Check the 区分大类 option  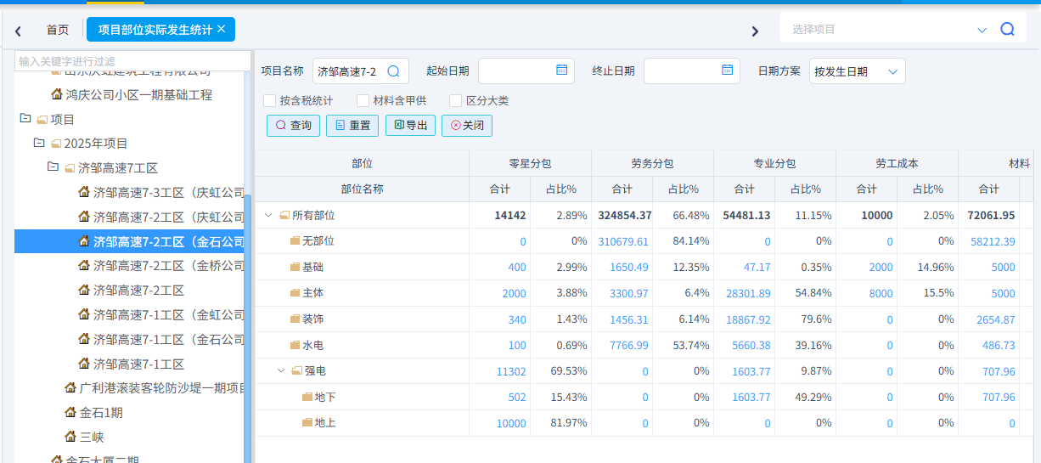tap(456, 100)
